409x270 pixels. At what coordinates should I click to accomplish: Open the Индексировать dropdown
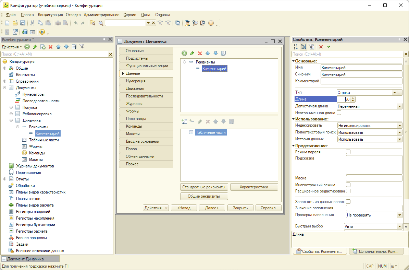coord(400,126)
